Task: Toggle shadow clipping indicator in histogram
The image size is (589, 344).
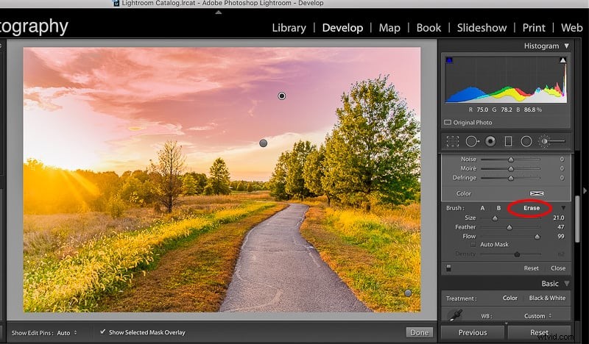Action: [x=449, y=60]
